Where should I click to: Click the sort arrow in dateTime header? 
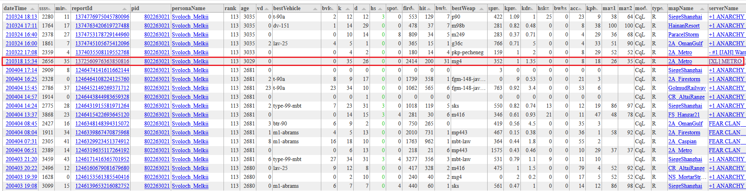[33, 8]
